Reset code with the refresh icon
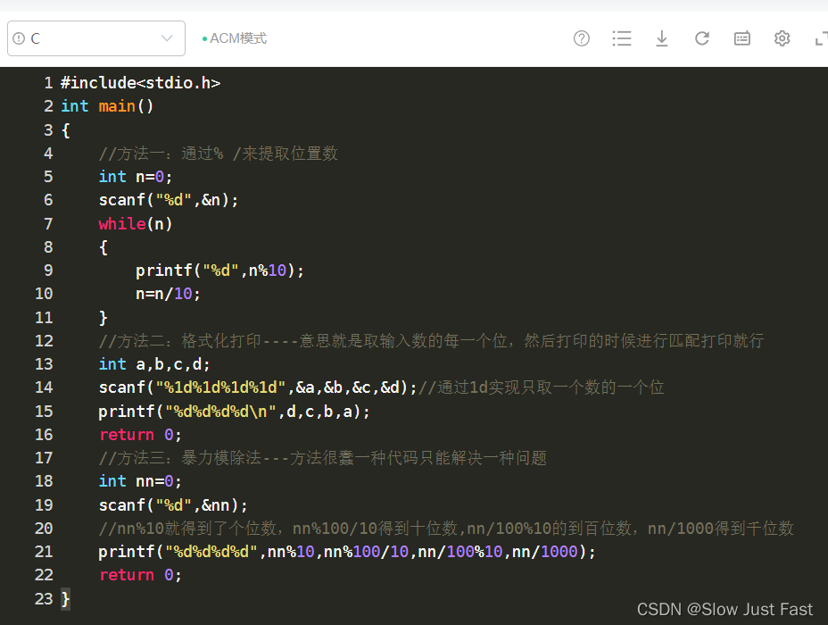The height and width of the screenshot is (625, 828). coord(702,38)
